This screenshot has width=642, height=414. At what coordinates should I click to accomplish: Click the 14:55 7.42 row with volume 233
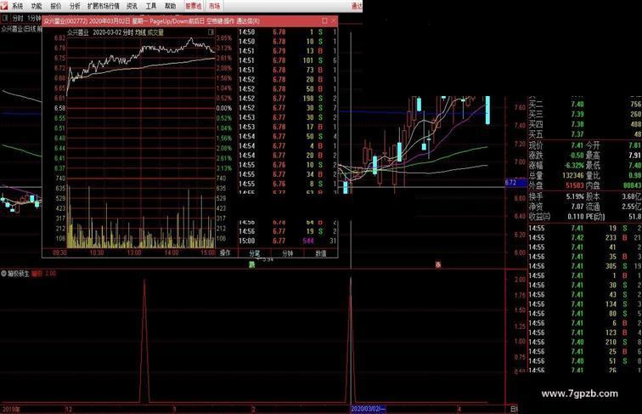pos(585,238)
